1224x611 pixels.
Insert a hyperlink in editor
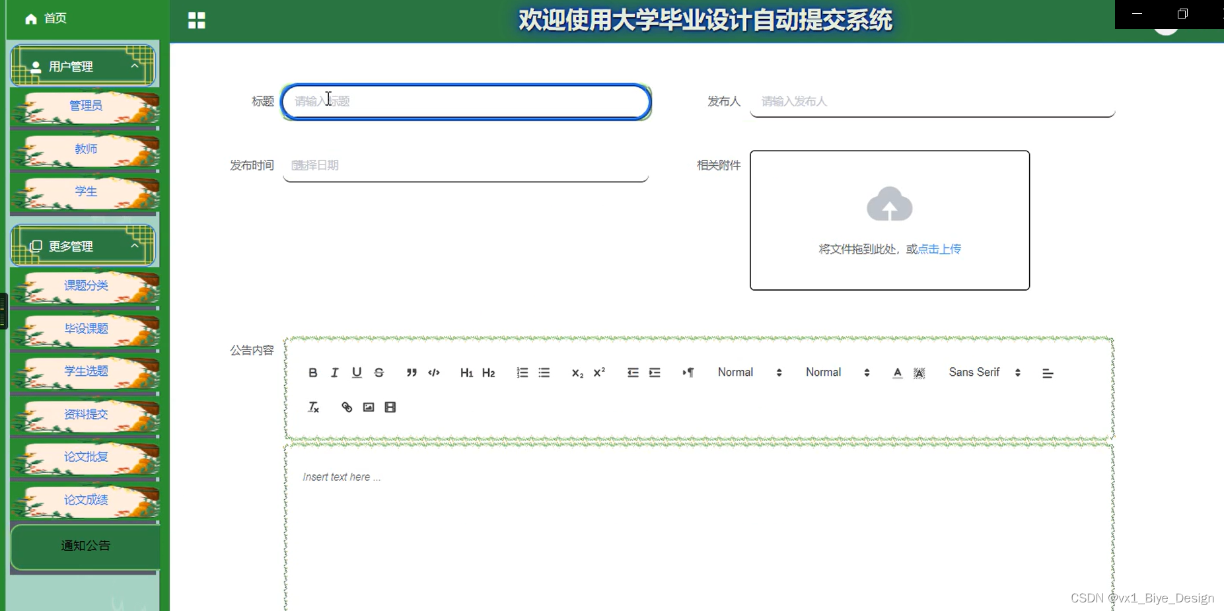[347, 407]
